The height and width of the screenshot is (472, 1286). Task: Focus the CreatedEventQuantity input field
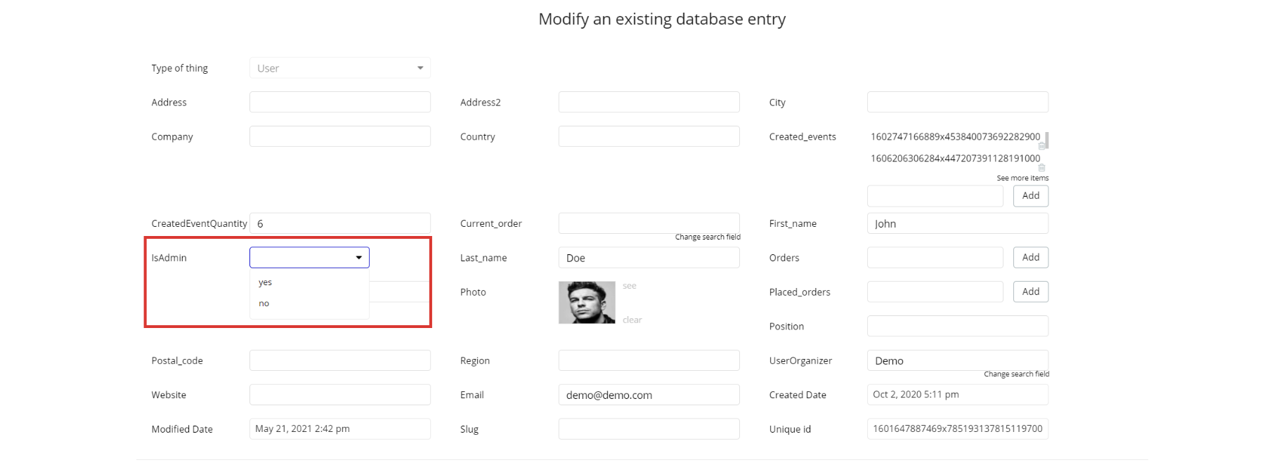(x=340, y=224)
